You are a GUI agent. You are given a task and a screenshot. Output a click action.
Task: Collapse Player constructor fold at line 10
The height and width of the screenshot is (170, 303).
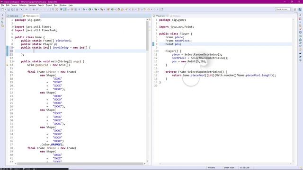[x=158, y=51]
